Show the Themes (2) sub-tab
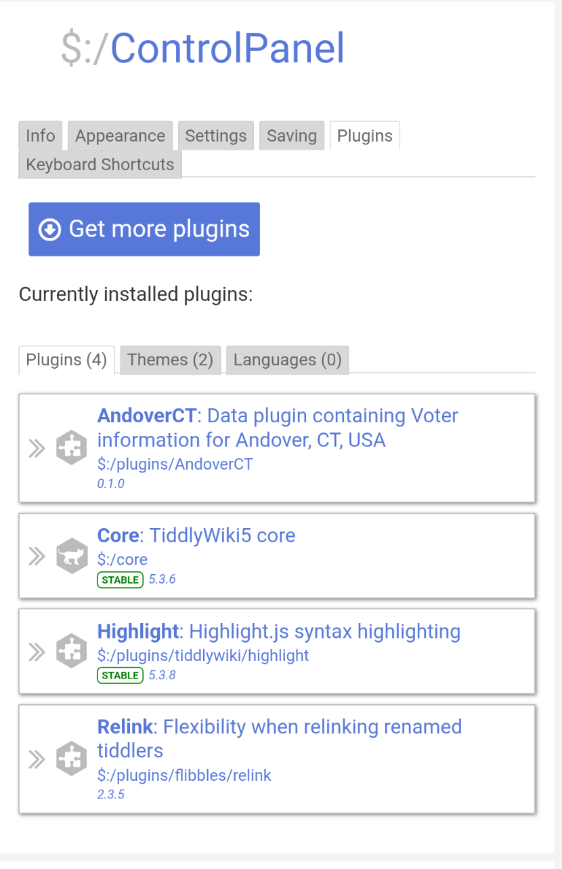 171,359
